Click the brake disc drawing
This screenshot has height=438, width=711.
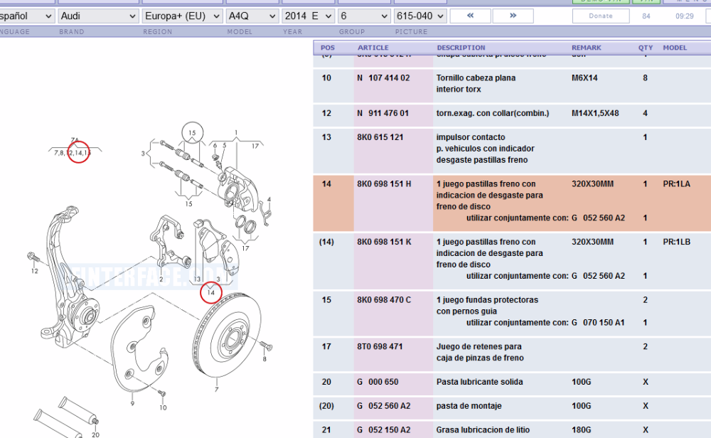tap(227, 335)
